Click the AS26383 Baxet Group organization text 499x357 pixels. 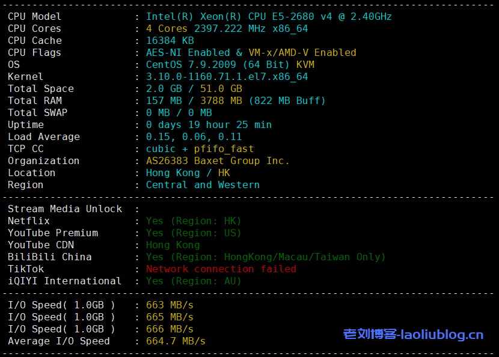(x=218, y=161)
